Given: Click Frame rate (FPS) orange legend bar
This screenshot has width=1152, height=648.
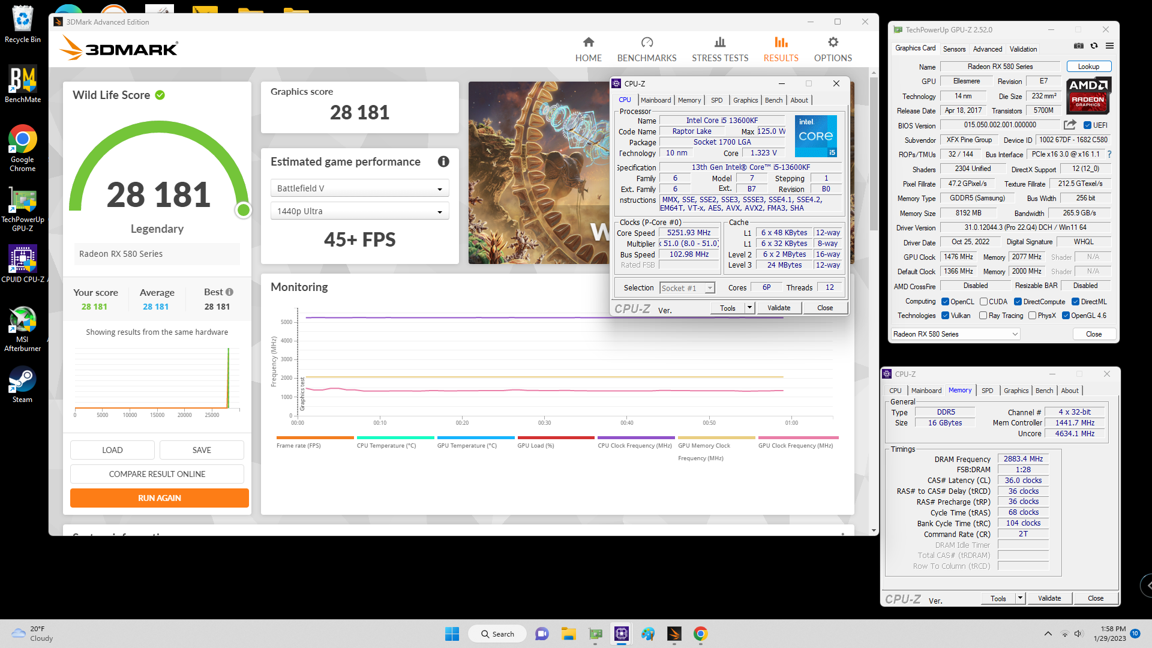Looking at the screenshot, I should point(315,437).
